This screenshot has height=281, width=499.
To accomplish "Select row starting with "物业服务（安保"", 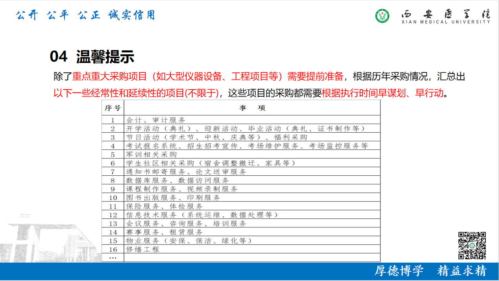I will [x=241, y=241].
